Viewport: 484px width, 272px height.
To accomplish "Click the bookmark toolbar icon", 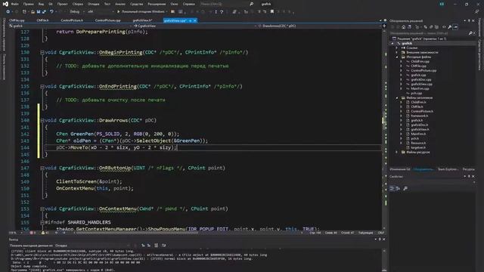I will (272, 12).
